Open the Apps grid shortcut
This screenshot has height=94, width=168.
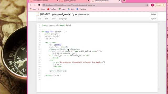pos(33,9)
